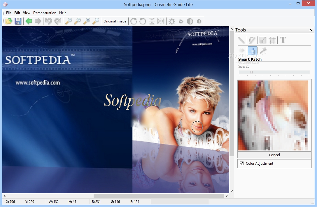The image size is (317, 207).
Task: Decrease contrast with the small half-circle icon
Action: point(199,21)
